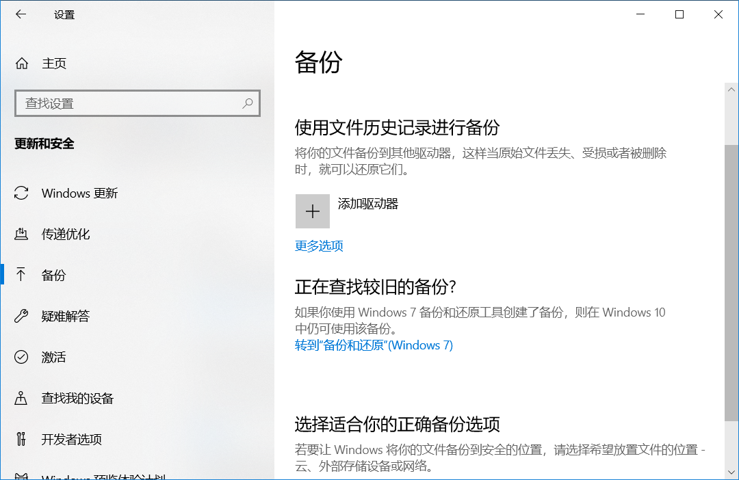Go back with the back arrow

coord(21,14)
